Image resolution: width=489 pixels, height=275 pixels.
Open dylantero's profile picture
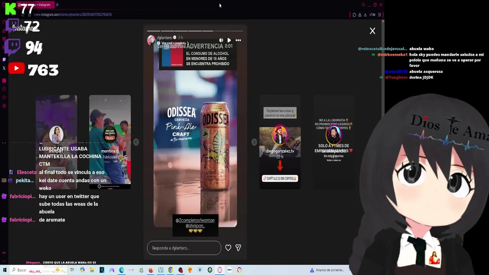tap(151, 40)
